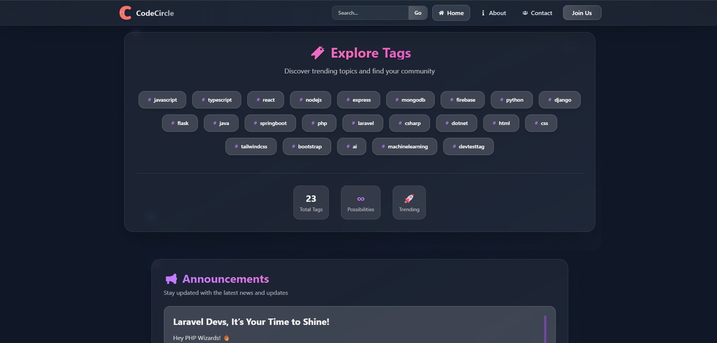
Task: Click the "Discover trending topics" subtitle
Action: point(360,72)
